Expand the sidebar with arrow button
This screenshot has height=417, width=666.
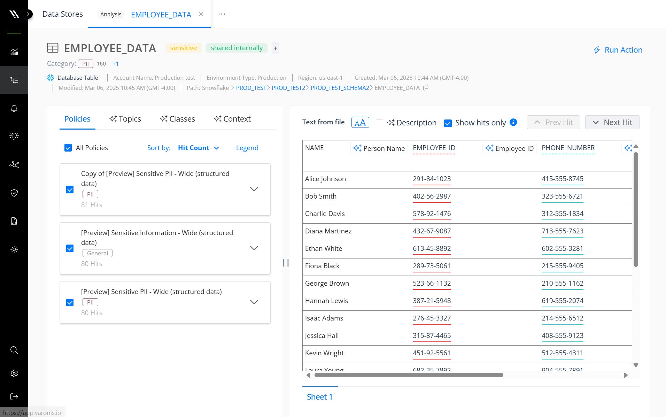tap(29, 14)
